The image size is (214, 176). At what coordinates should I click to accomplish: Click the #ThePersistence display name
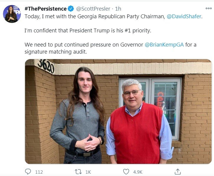click(45, 9)
